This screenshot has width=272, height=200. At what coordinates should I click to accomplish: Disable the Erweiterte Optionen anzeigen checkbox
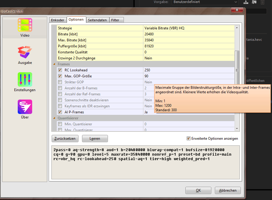(x=188, y=139)
